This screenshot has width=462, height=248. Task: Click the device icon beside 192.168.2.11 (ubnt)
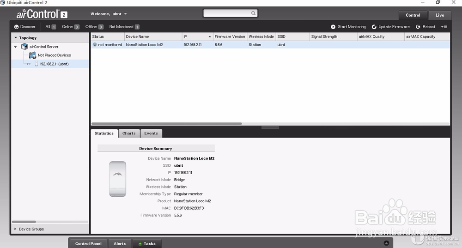36,64
